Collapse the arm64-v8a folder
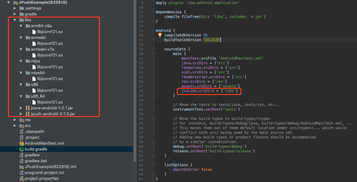The width and height of the screenshot is (357, 182). tap(20, 26)
